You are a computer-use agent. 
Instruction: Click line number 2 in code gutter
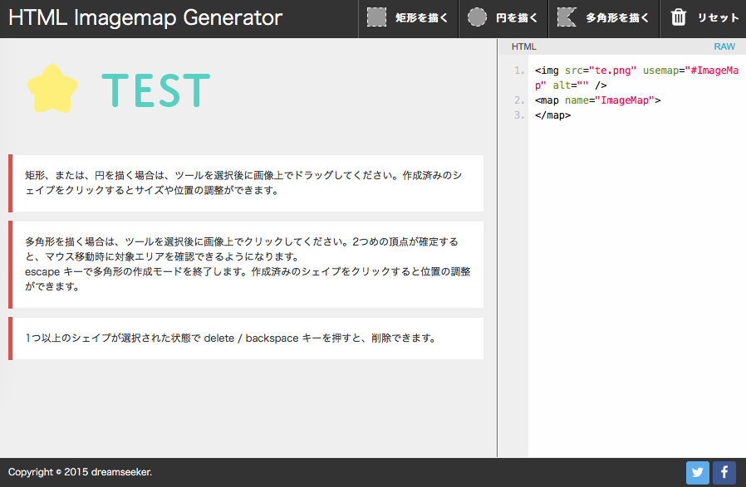coord(519,100)
